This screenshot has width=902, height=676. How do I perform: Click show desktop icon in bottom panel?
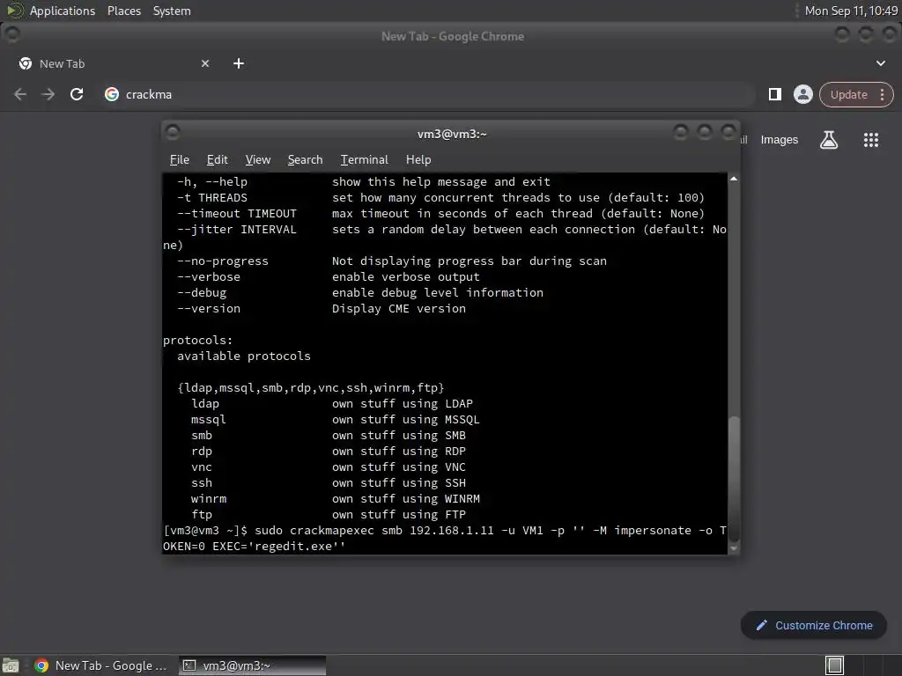(x=11, y=665)
